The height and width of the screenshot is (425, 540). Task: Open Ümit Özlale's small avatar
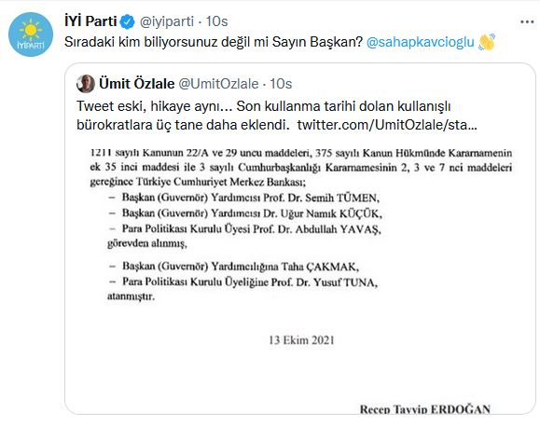(86, 84)
